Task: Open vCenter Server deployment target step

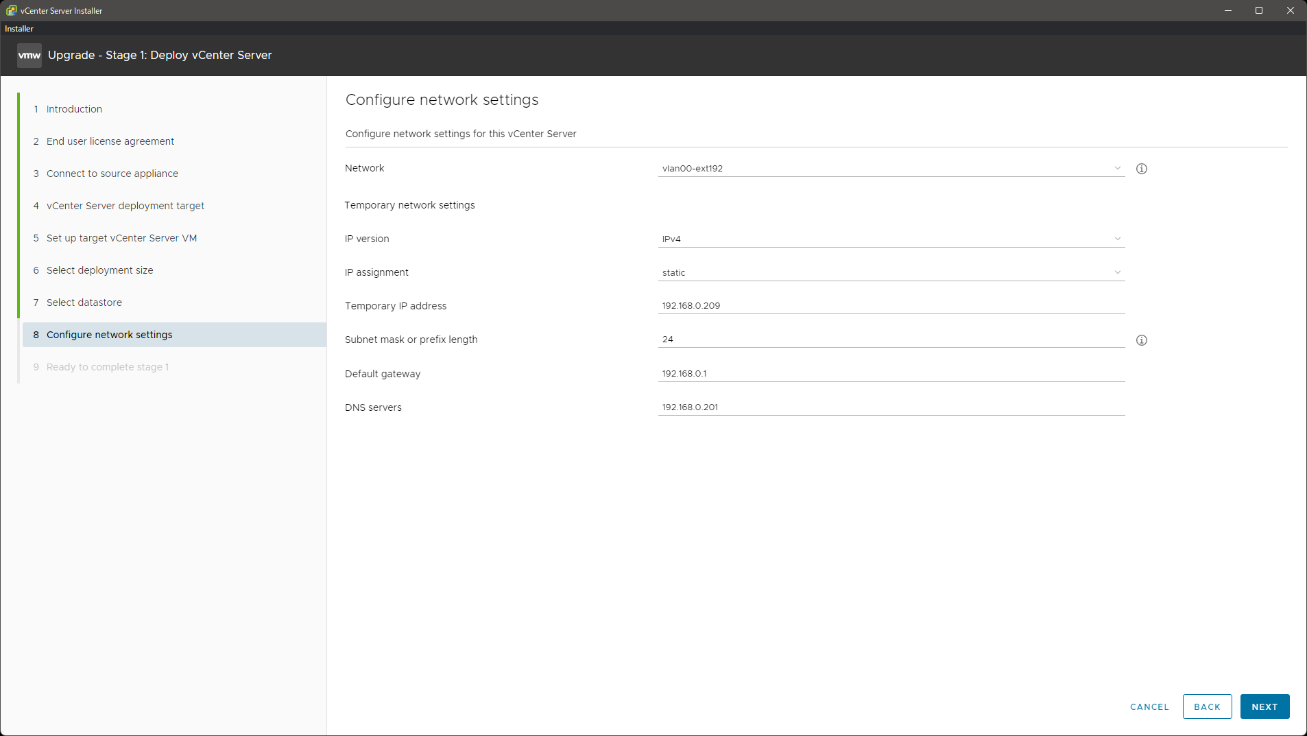Action: point(125,206)
